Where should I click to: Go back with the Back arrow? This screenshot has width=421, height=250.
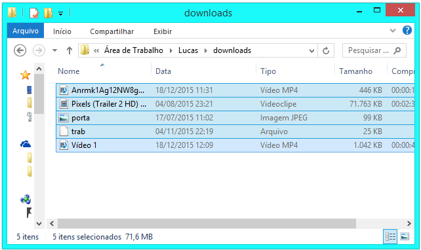pyautogui.click(x=20, y=50)
